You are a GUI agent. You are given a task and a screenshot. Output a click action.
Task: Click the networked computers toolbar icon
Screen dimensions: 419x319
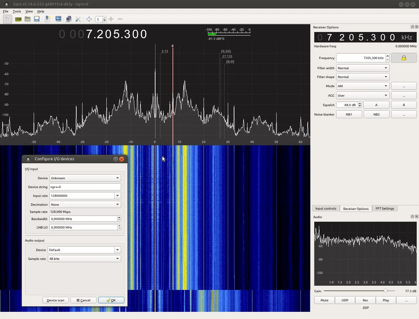[69, 19]
